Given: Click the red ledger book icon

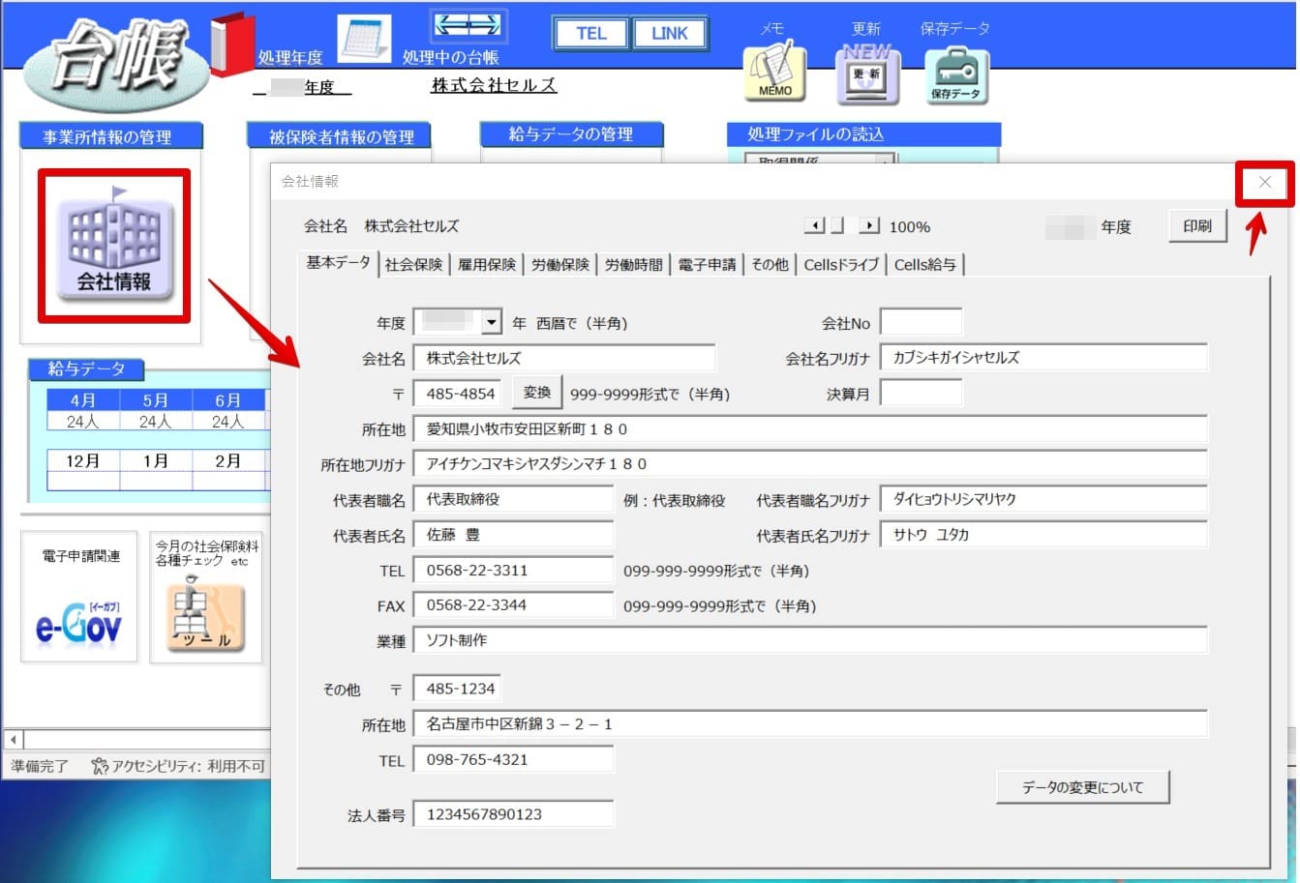Looking at the screenshot, I should pyautogui.click(x=232, y=44).
